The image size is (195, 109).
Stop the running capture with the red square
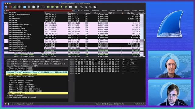(x=10, y=7)
